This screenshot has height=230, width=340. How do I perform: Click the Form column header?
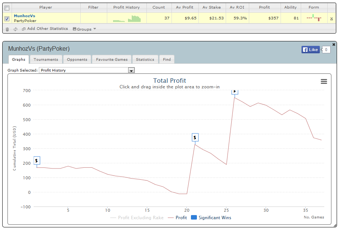[314, 7]
